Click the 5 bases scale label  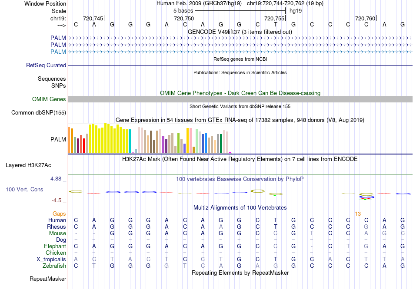(183, 11)
